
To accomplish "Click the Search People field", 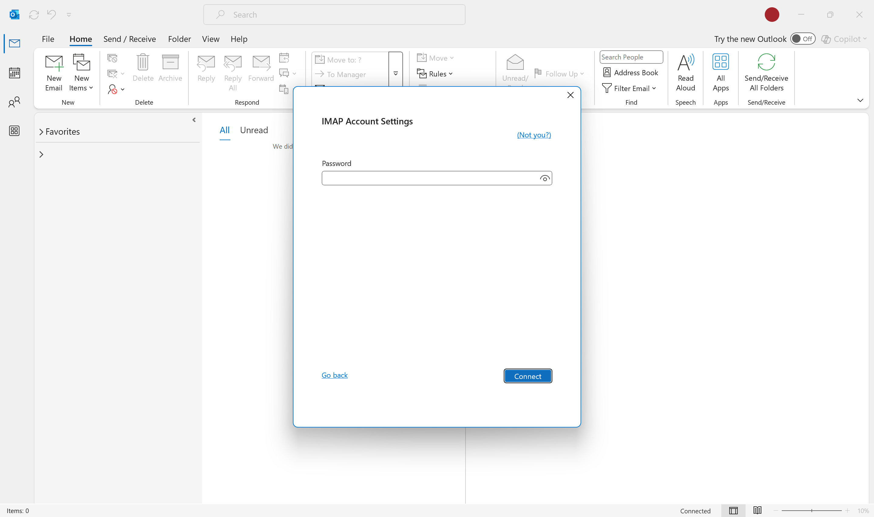I will (631, 57).
